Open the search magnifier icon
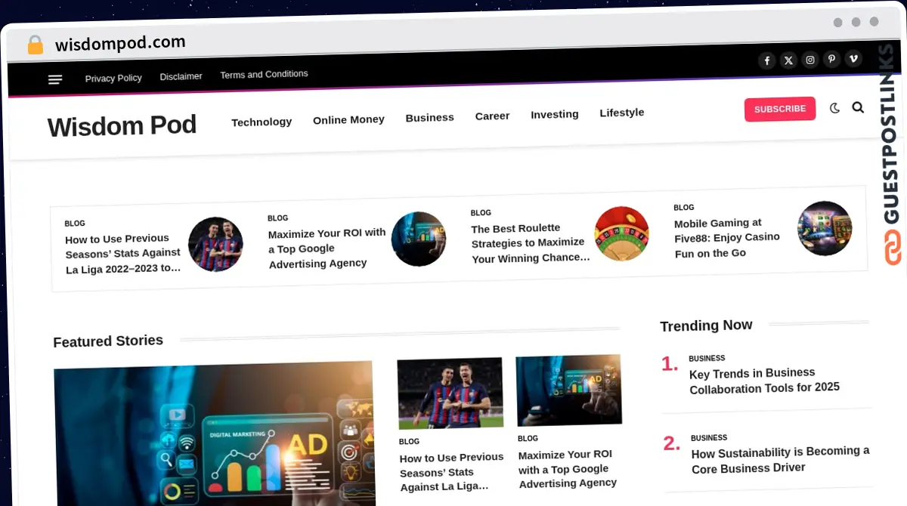The height and width of the screenshot is (506, 907). [x=858, y=107]
